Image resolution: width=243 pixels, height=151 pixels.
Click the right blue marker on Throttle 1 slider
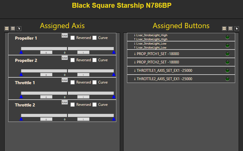tap(114, 97)
